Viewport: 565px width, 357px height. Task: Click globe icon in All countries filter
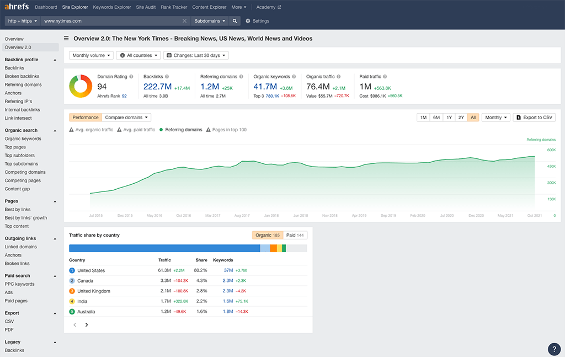click(122, 55)
